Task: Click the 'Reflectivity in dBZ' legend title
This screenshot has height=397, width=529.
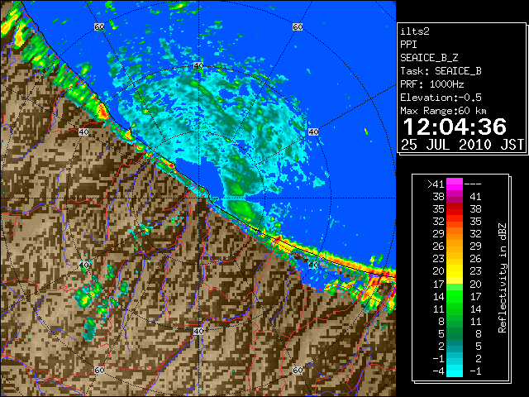Action: [x=503, y=278]
